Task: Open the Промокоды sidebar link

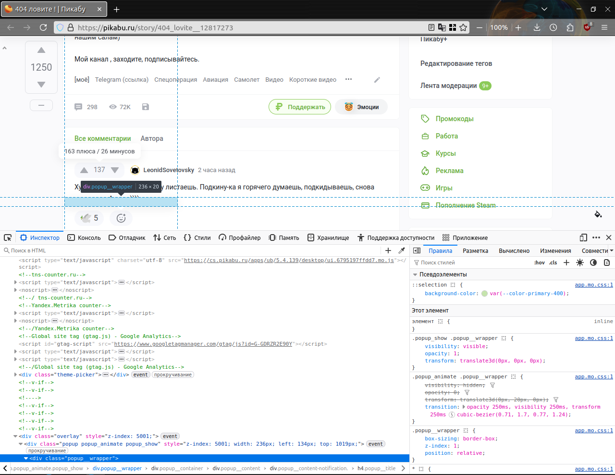Action: 455,119
